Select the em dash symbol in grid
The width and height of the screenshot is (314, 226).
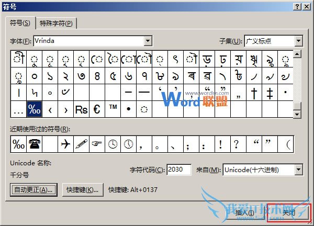pos(144,93)
